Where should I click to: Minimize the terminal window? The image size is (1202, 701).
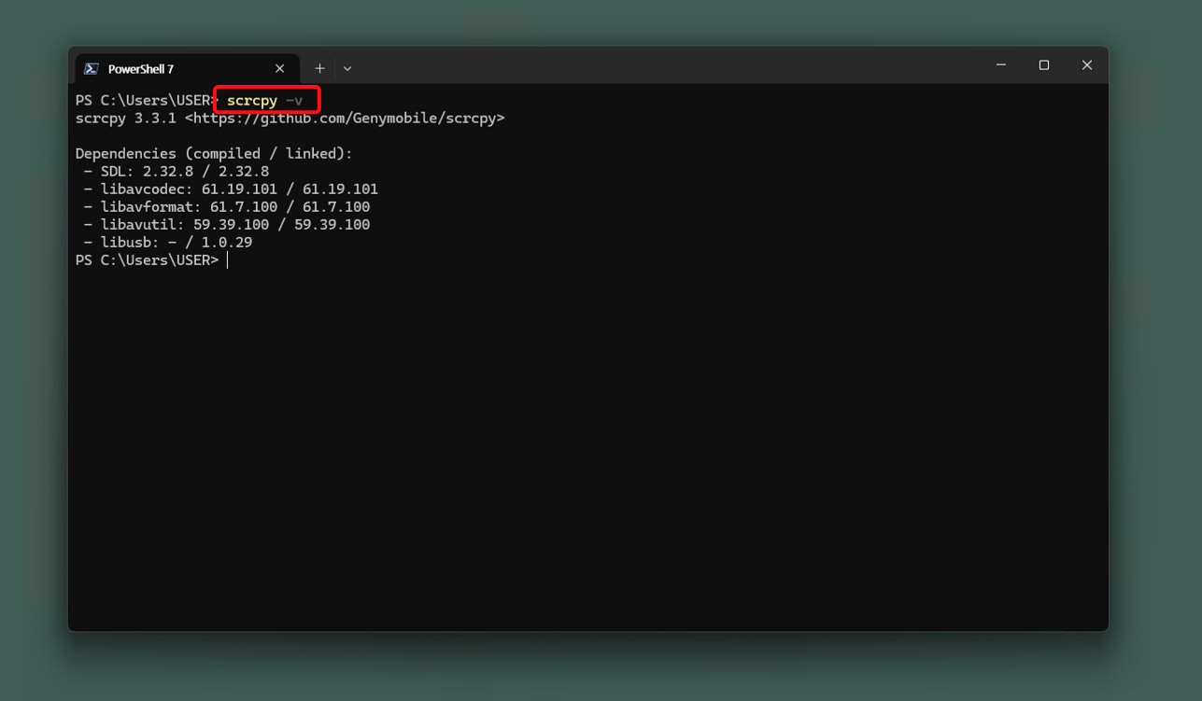pos(1001,65)
